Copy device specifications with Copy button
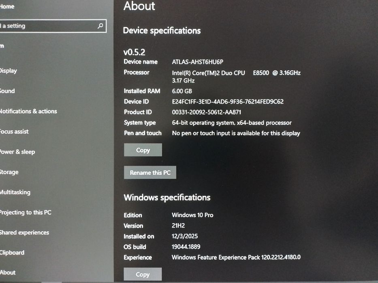The width and height of the screenshot is (378, 283). [x=143, y=150]
